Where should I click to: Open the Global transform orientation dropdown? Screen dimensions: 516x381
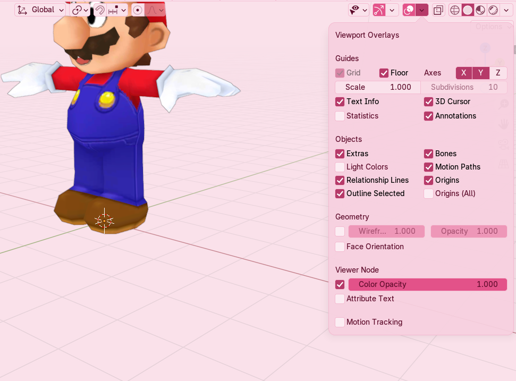(40, 10)
